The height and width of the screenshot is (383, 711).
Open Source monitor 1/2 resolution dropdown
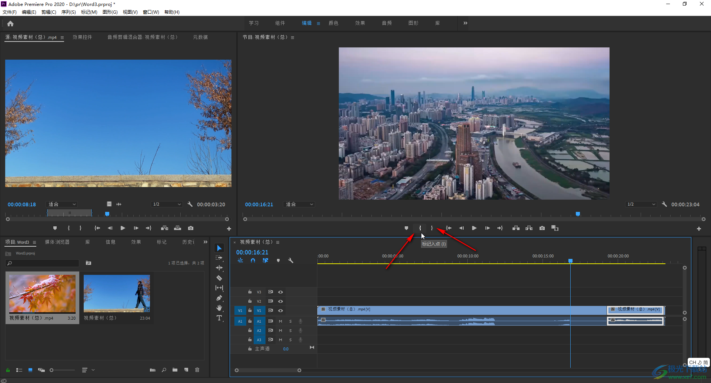(x=167, y=204)
